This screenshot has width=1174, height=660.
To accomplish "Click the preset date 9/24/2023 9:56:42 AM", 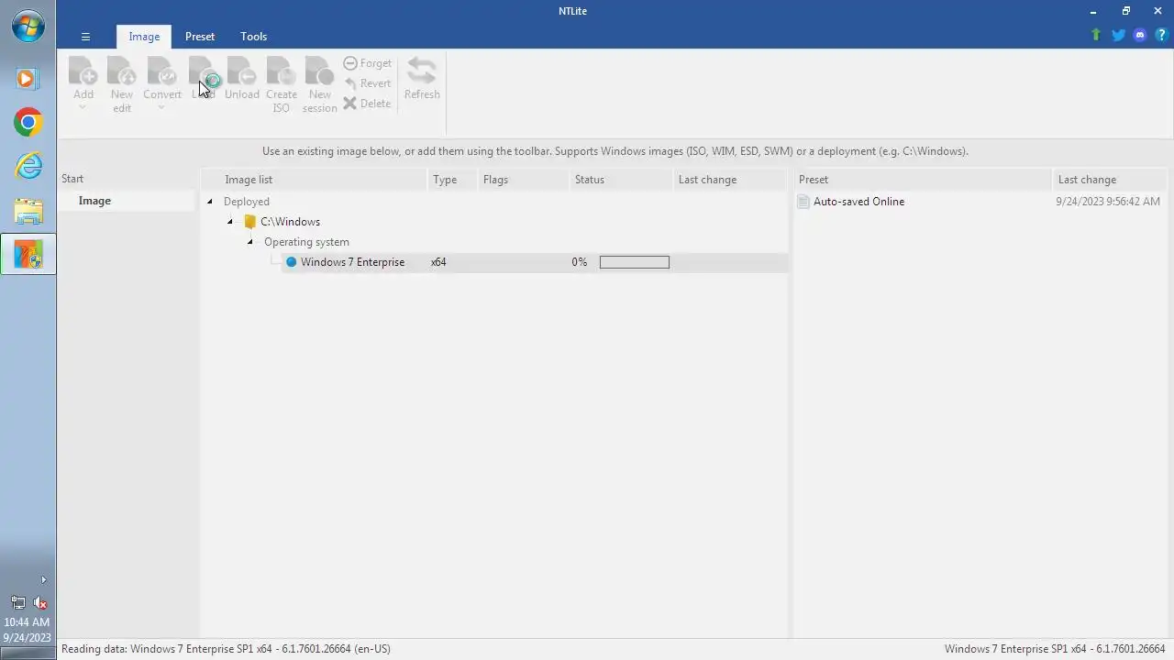I will pyautogui.click(x=1108, y=202).
